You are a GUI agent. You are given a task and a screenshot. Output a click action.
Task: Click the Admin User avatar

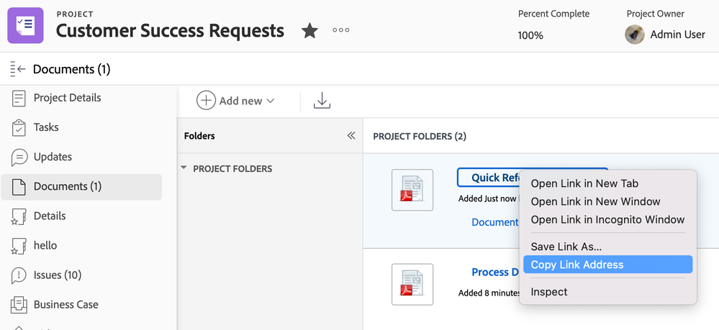[x=634, y=35]
